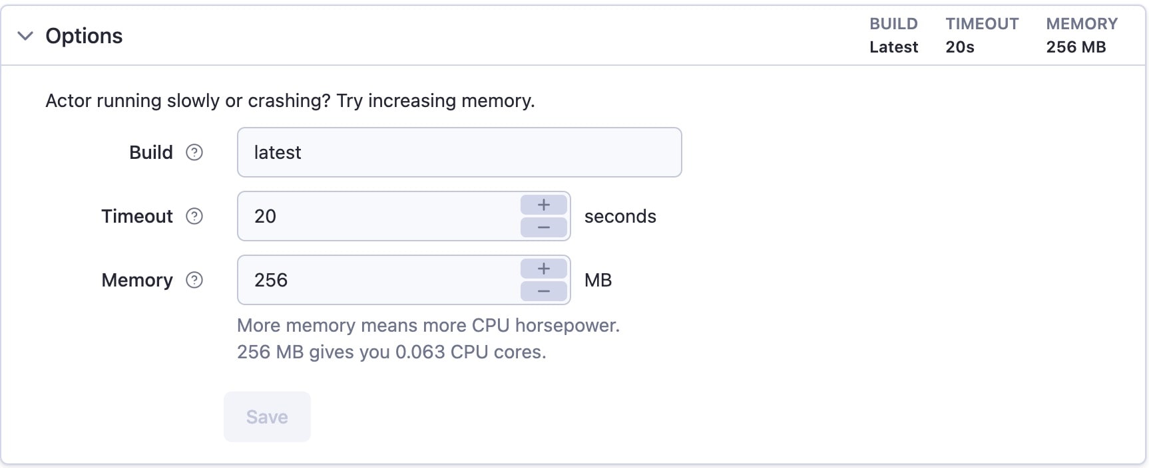Click the Memory question mark icon
This screenshot has height=468, width=1149.
point(194,281)
